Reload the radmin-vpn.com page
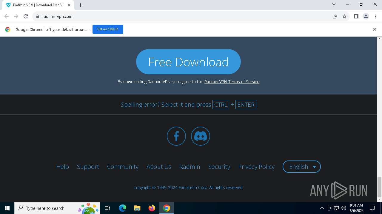 pyautogui.click(x=26, y=16)
